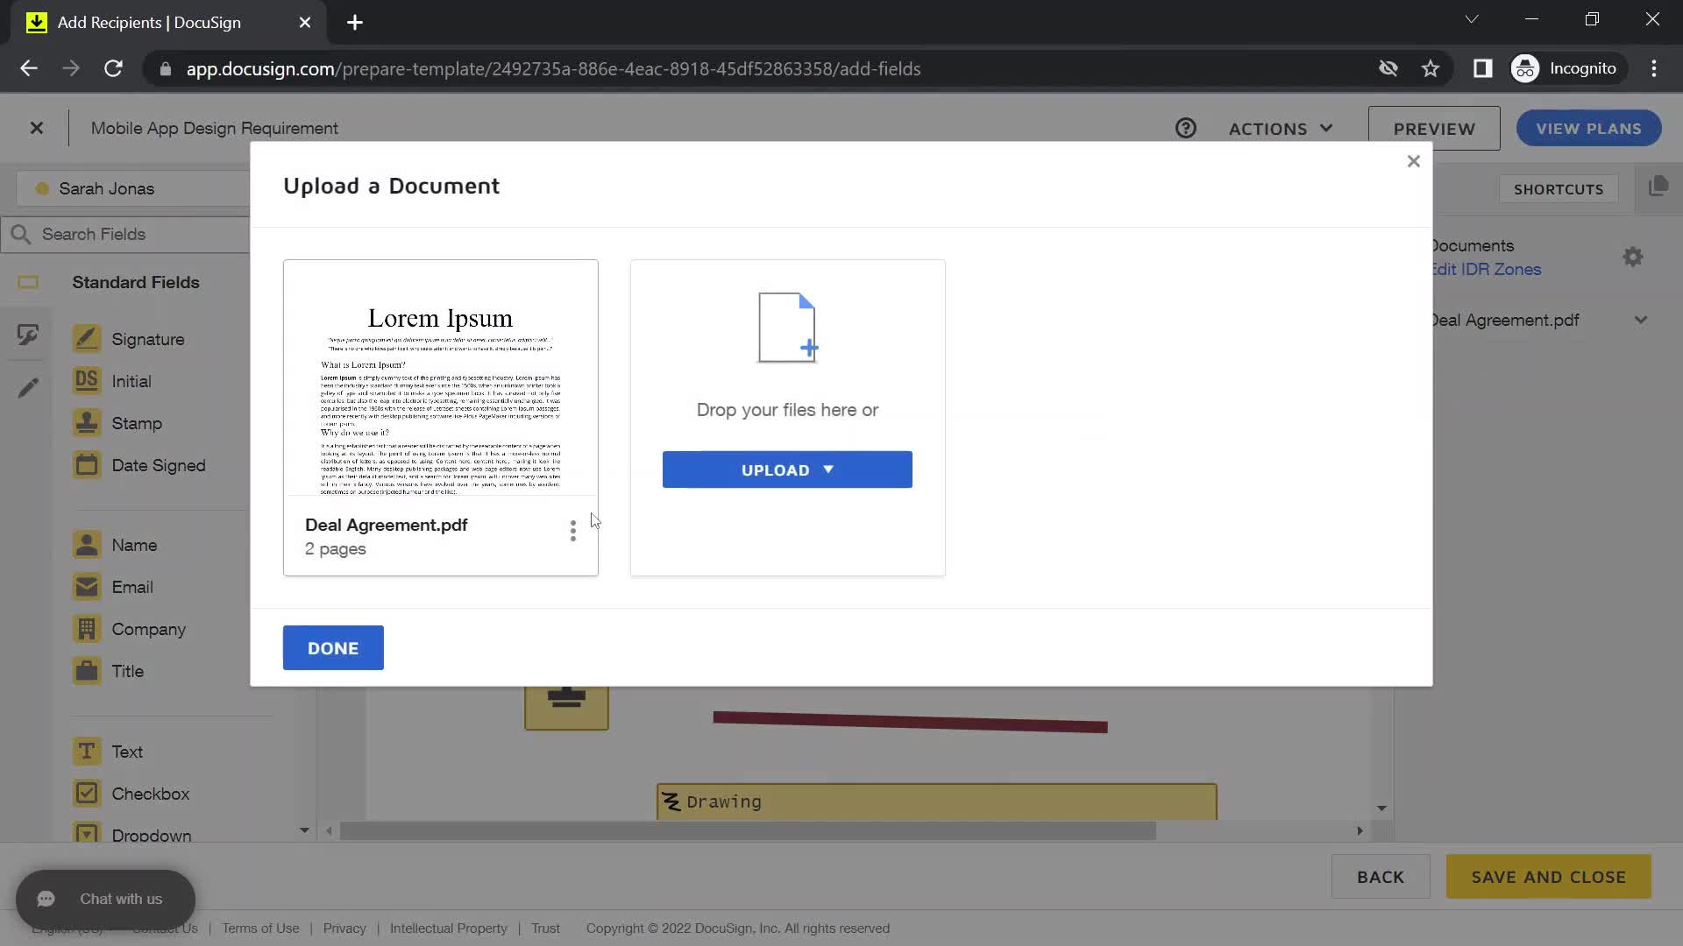This screenshot has width=1683, height=946.
Task: Select the Text field icon in sidebar
Action: click(x=86, y=751)
